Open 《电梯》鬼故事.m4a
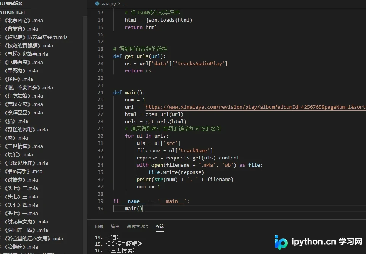 coord(26,54)
